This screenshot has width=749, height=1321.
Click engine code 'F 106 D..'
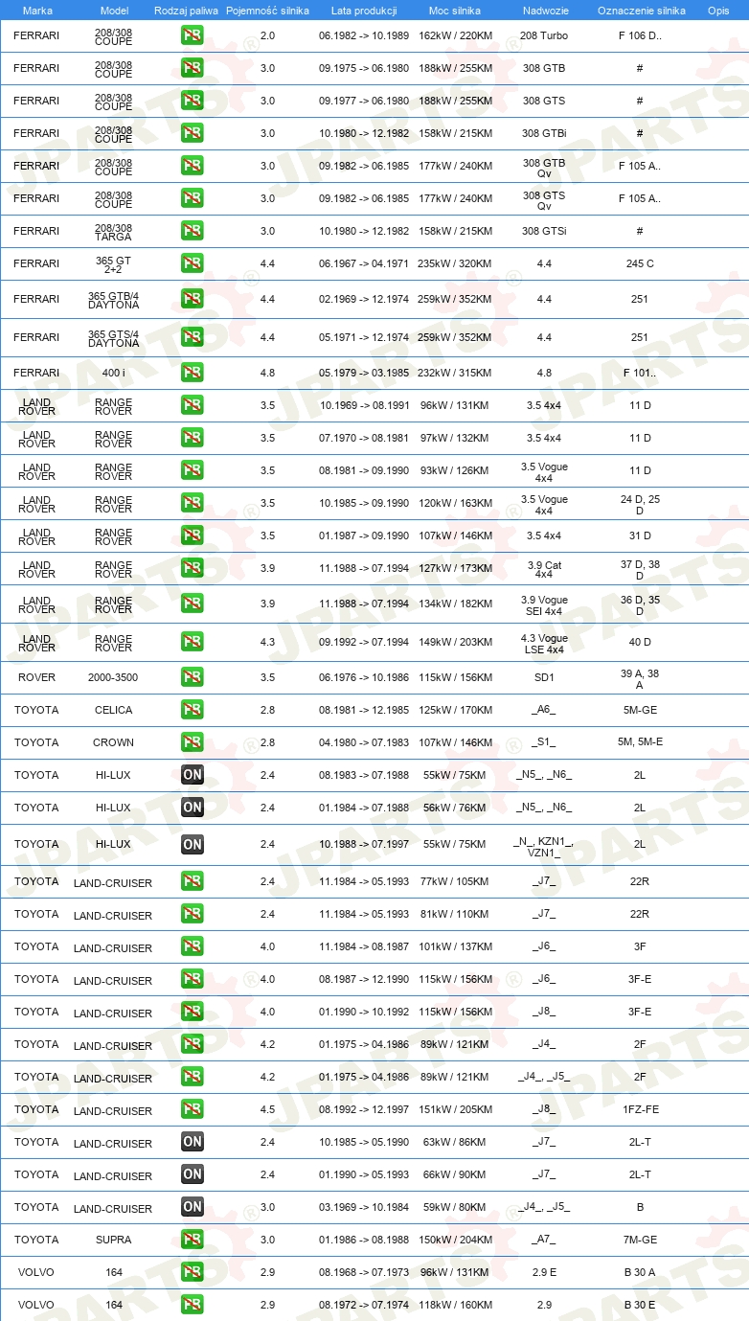640,35
